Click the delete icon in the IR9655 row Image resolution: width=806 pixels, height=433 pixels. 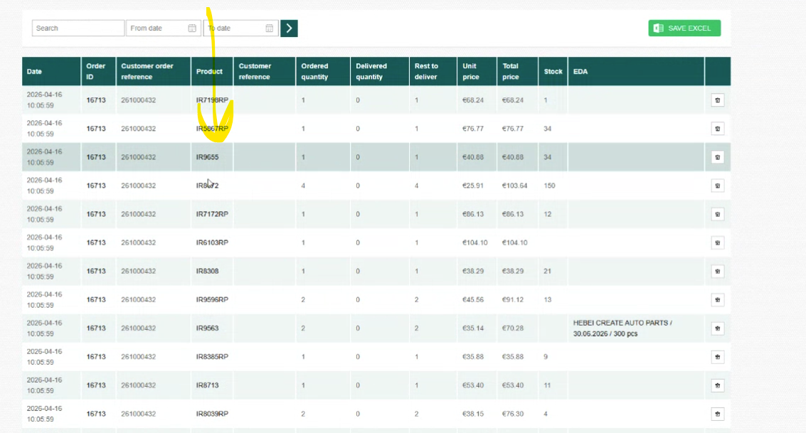tap(717, 157)
